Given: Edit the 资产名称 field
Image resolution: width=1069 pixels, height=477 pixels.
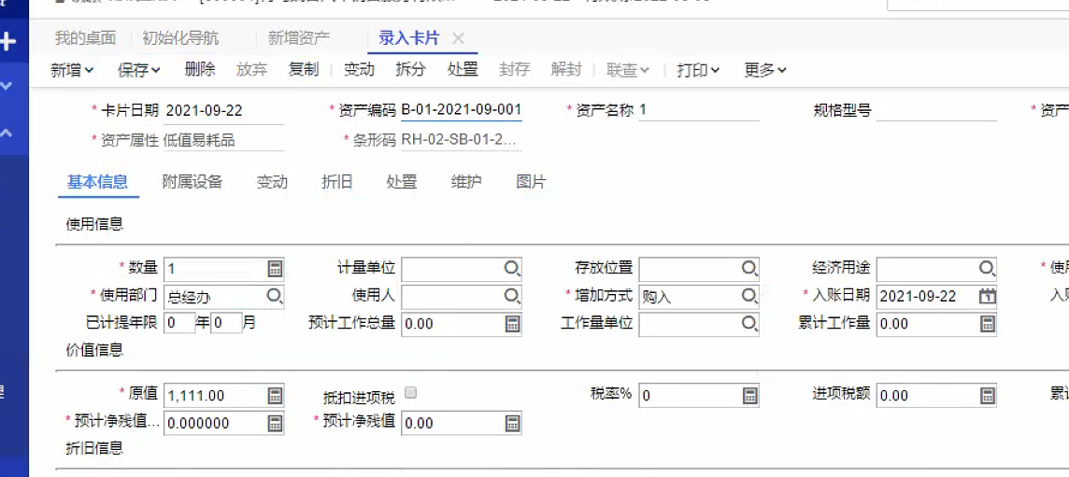Looking at the screenshot, I should click(x=699, y=110).
